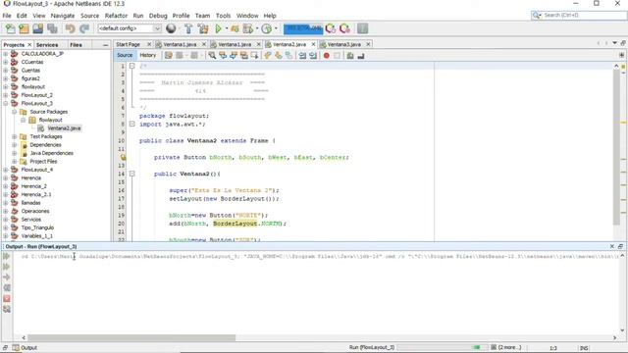This screenshot has width=628, height=353.
Task: Open the Start Page tab
Action: click(x=128, y=44)
